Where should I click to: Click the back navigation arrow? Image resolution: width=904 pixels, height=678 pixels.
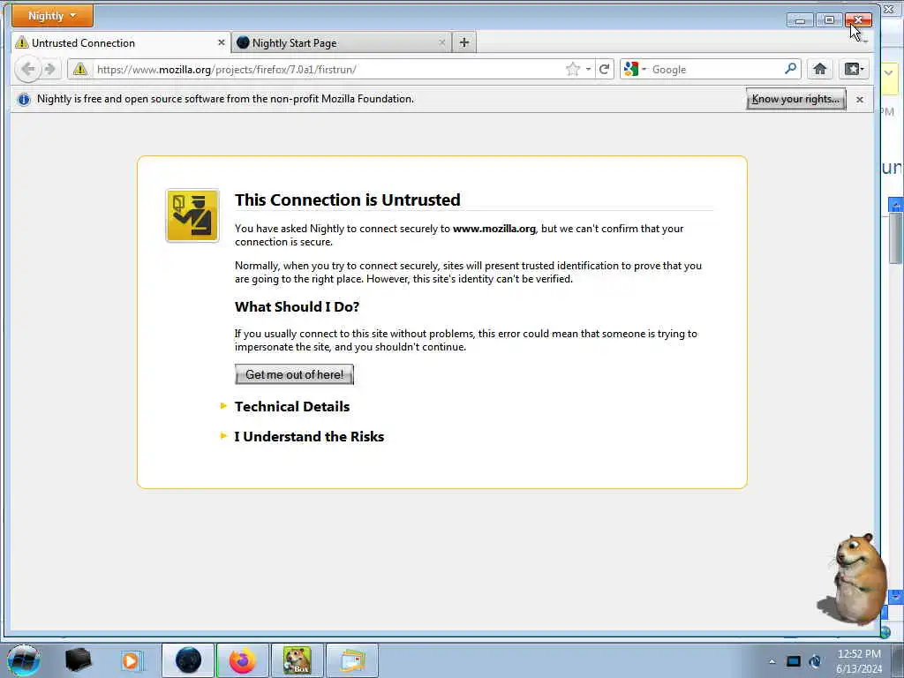(27, 69)
